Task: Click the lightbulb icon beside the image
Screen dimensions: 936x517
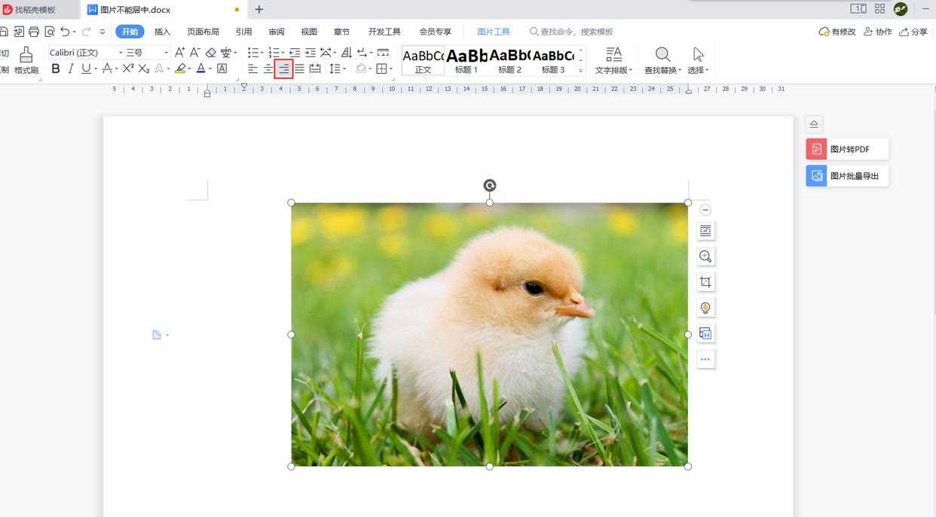Action: tap(705, 308)
